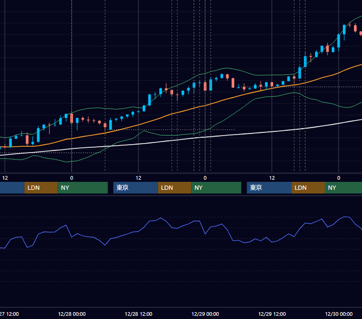This screenshot has height=319, width=362.
Task: Click hour label 12 above 12/29 12:00
Action: (x=272, y=178)
